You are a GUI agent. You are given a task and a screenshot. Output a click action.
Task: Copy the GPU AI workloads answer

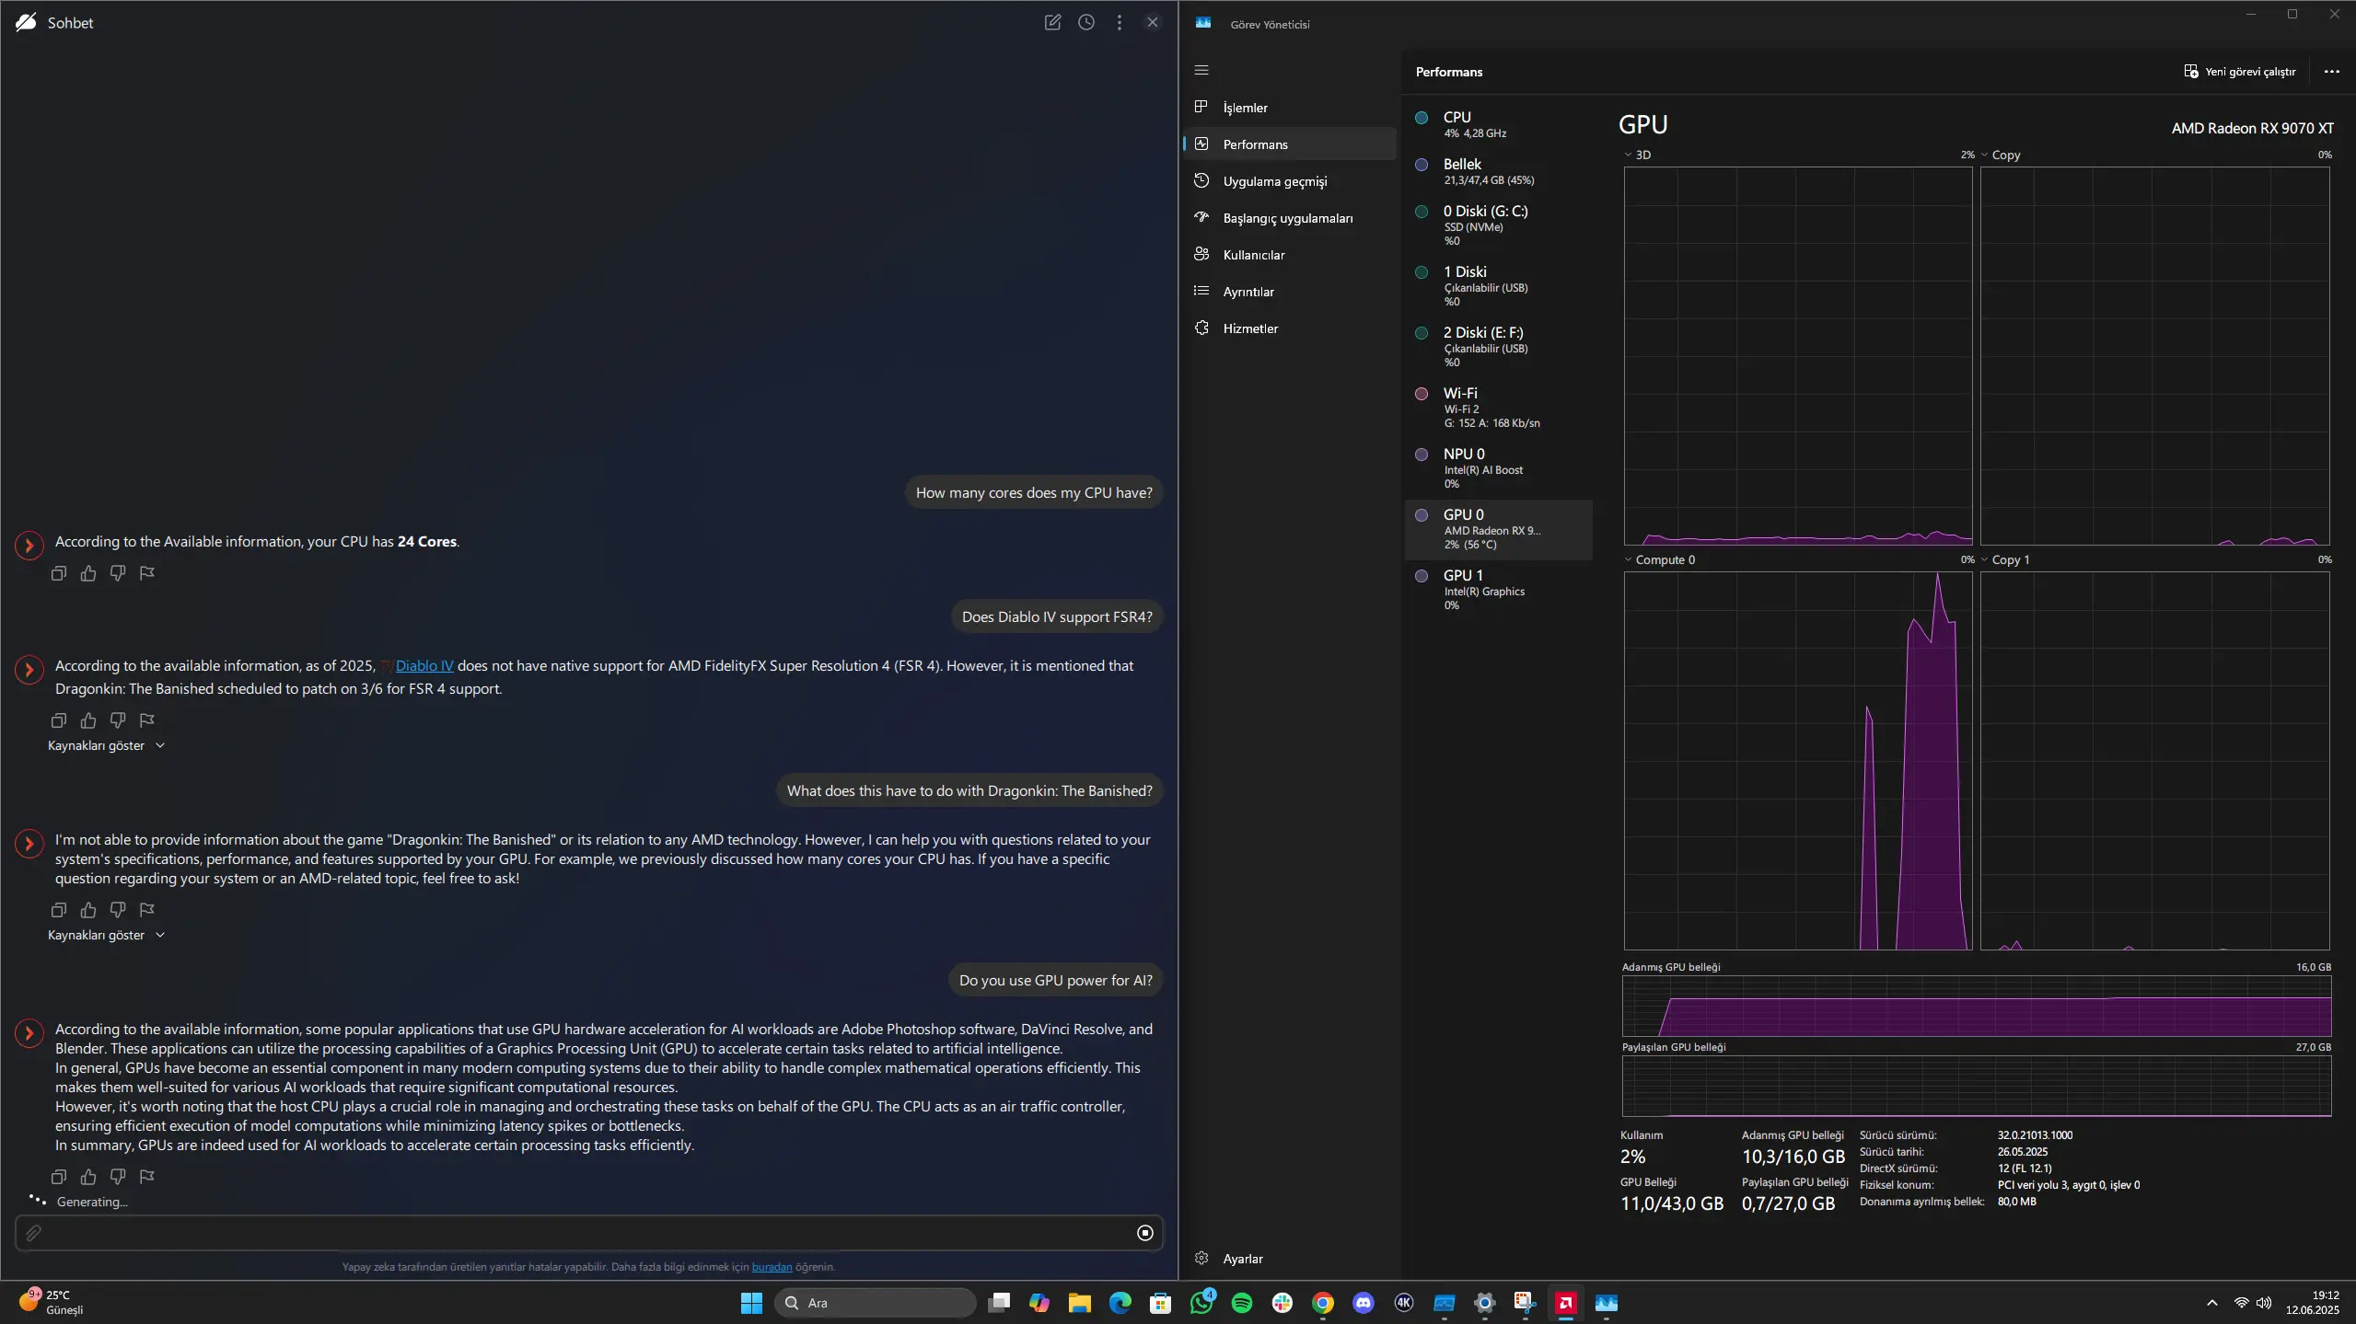pyautogui.click(x=59, y=1177)
